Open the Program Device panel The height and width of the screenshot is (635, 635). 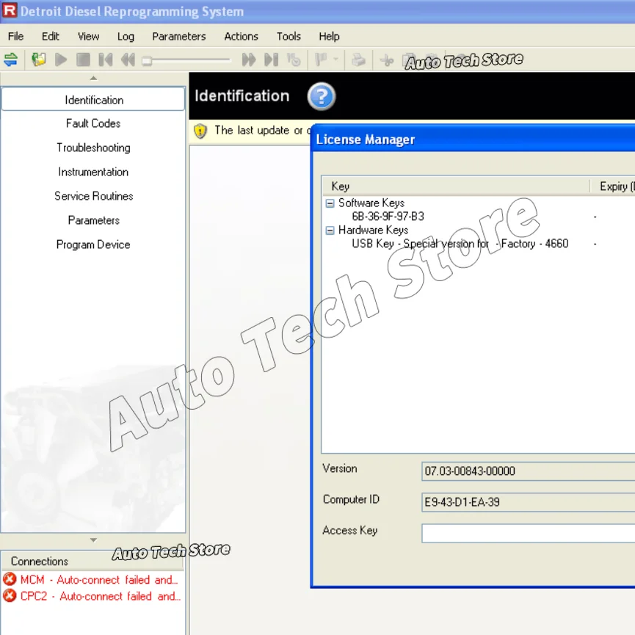tap(93, 244)
